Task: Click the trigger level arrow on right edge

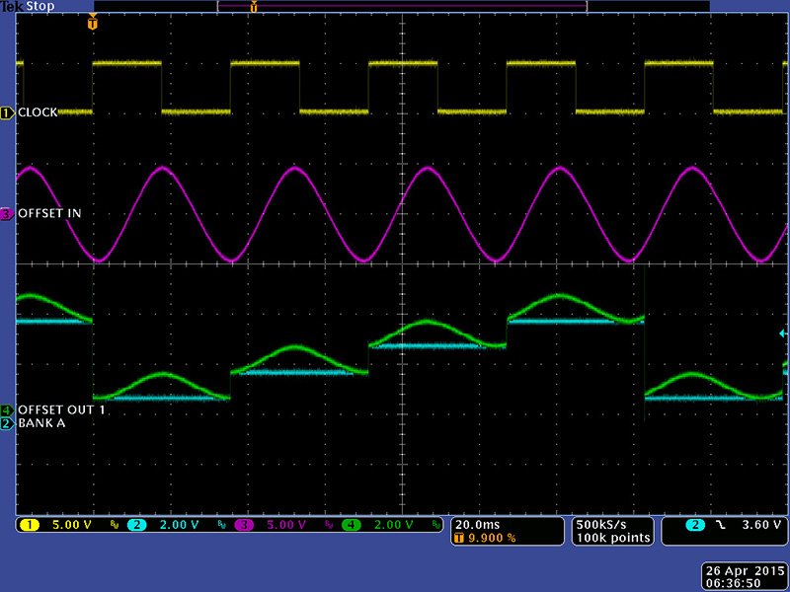Action: point(783,333)
